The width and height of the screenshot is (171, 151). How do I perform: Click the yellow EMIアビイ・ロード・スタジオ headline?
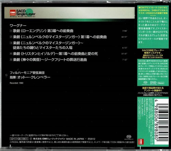point(153,10)
